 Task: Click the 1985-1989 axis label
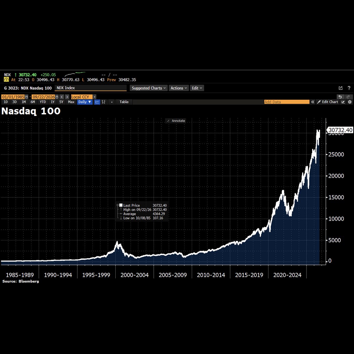point(20,275)
